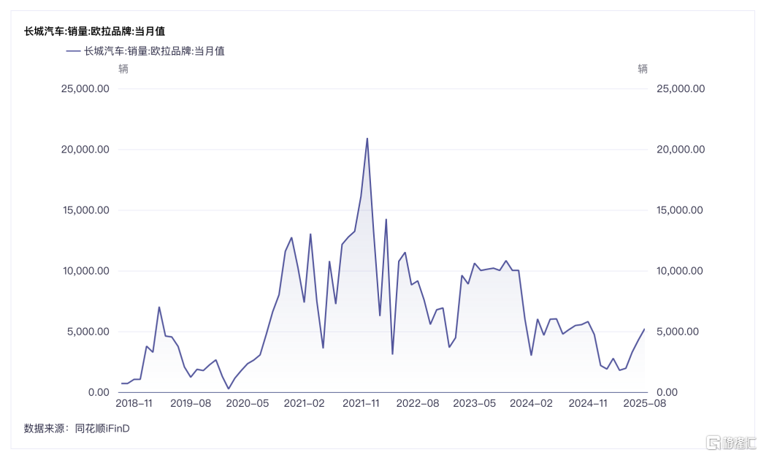Click the 2021-02 date label
Viewport: 761px width, 455px height.
(x=305, y=404)
